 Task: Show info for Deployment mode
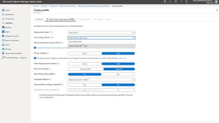(52, 32)
